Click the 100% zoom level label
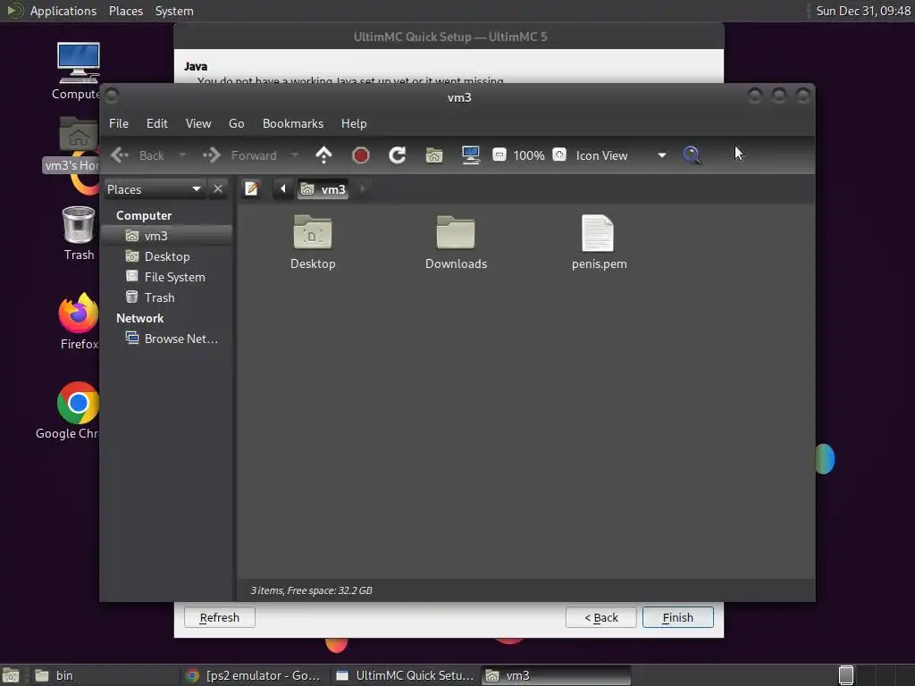 tap(529, 155)
